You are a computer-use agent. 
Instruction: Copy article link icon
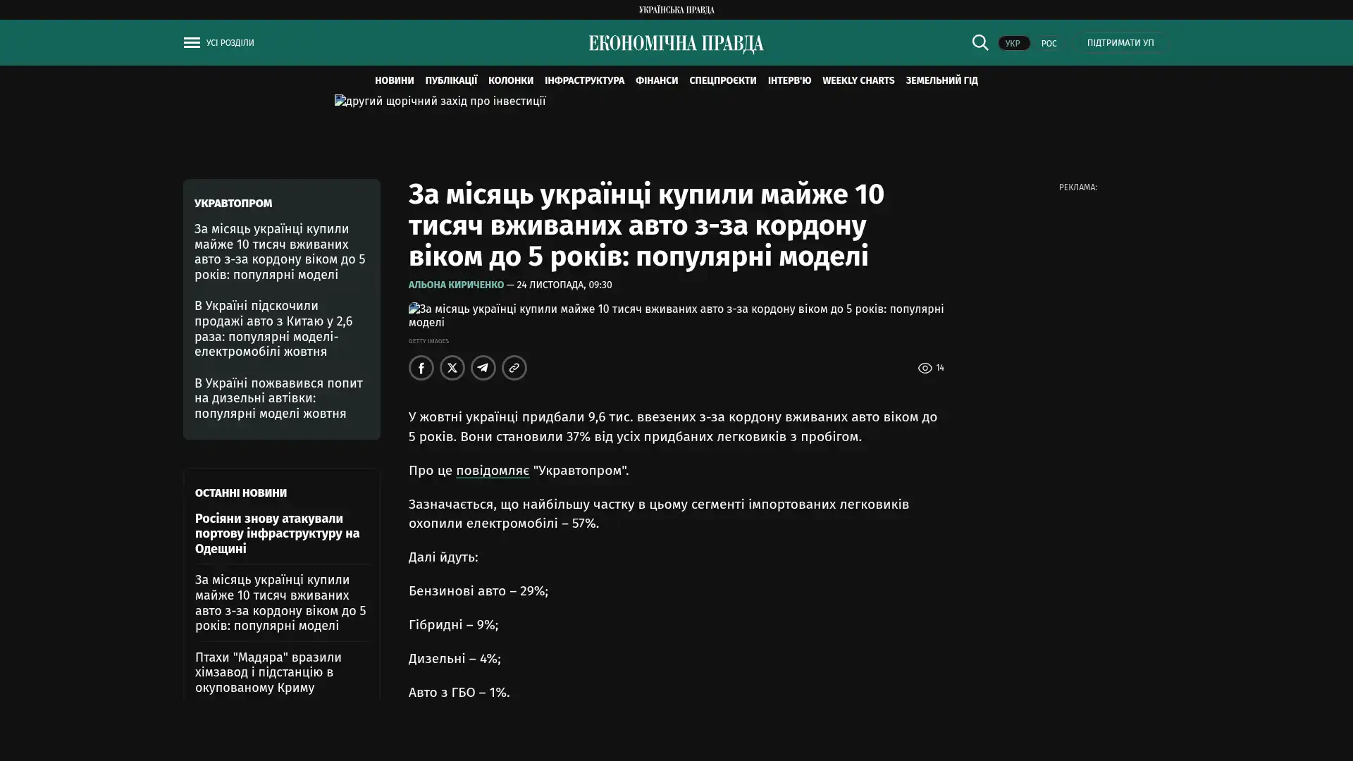tap(514, 368)
